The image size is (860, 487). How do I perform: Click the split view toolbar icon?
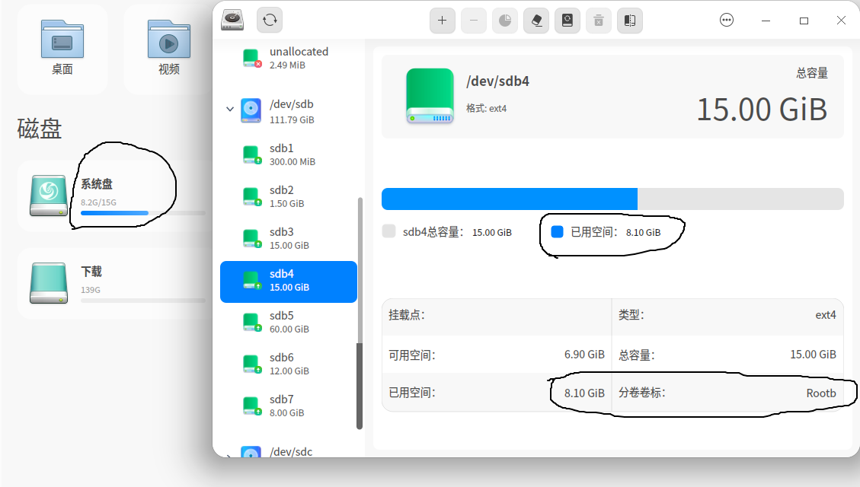coord(630,21)
